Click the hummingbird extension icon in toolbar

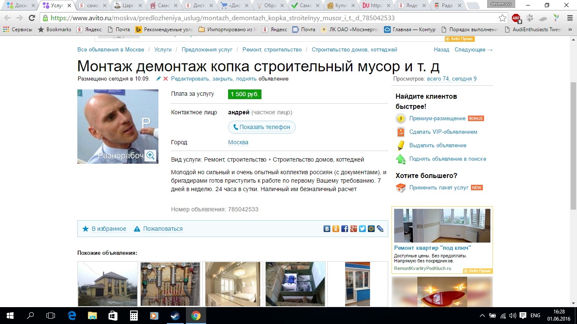point(556,18)
